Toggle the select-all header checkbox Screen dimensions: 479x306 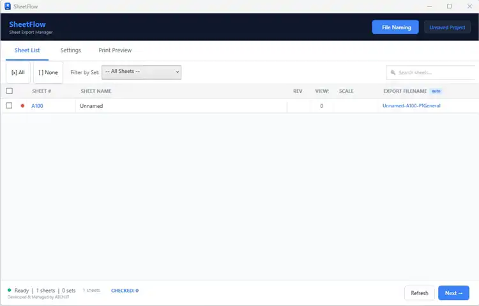pos(10,91)
